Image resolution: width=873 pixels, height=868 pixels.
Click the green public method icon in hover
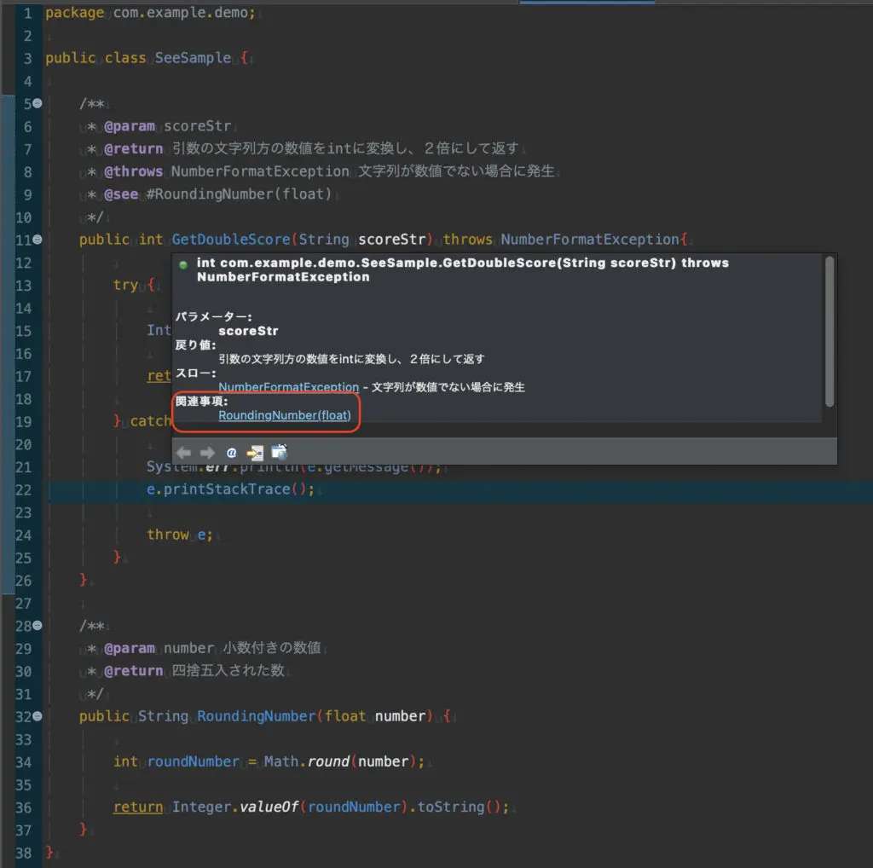point(183,265)
